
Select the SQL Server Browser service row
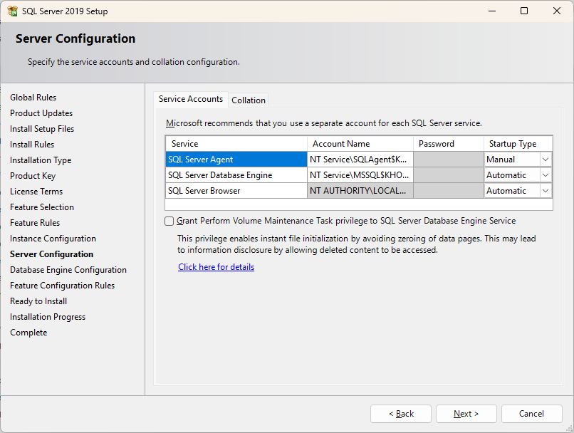click(236, 191)
